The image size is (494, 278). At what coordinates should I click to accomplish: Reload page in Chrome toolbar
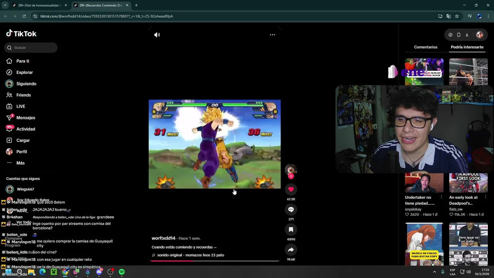24,16
